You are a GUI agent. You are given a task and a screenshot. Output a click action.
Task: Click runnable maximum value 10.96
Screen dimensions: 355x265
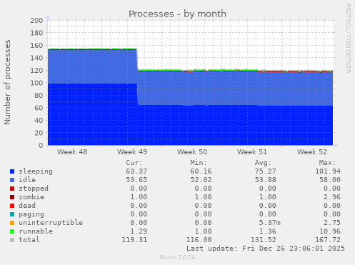[x=330, y=231]
